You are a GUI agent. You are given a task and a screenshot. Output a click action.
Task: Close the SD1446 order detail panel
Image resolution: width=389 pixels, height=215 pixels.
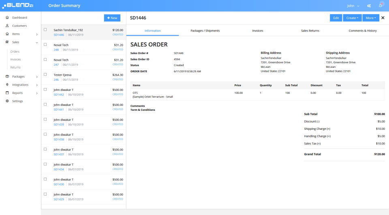[x=383, y=18]
